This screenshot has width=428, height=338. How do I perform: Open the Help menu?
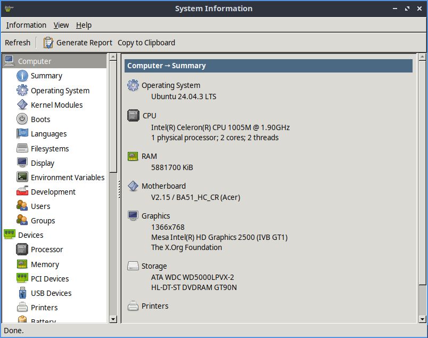[x=84, y=25]
